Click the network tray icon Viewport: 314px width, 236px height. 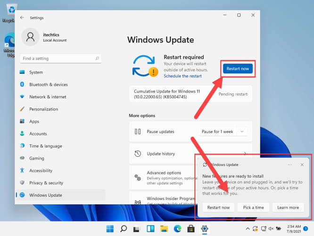pos(264,228)
